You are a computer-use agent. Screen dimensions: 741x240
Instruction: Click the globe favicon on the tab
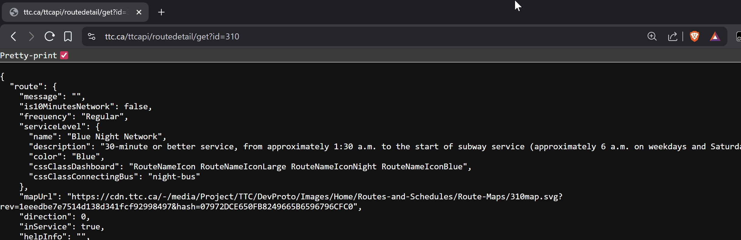pyautogui.click(x=14, y=12)
